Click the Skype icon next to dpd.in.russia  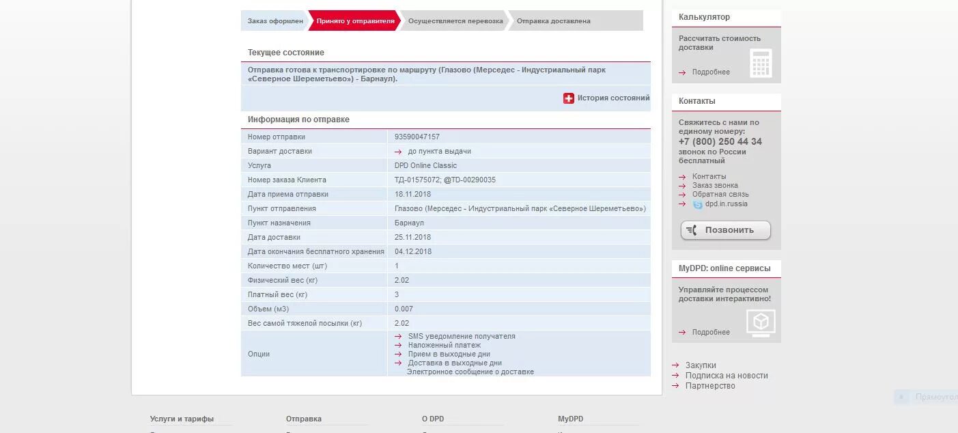698,204
